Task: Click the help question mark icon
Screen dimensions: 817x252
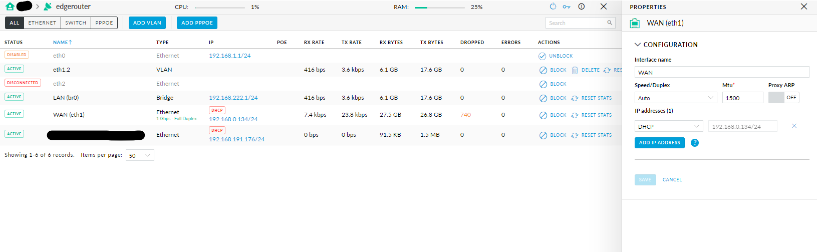Action: [695, 143]
